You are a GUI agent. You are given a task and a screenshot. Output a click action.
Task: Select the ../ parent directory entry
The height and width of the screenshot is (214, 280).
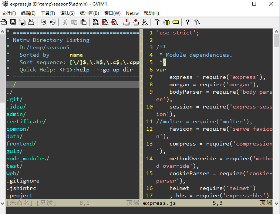[73, 84]
